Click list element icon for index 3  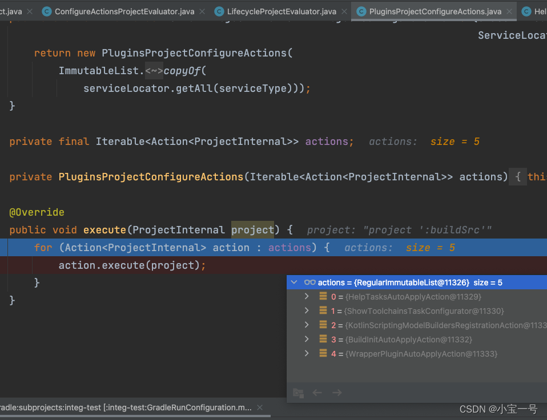pos(323,339)
